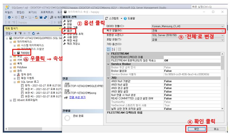Screen dimensions: 230x134
Task: Expand the hapajay database tree node
Action: [15, 53]
